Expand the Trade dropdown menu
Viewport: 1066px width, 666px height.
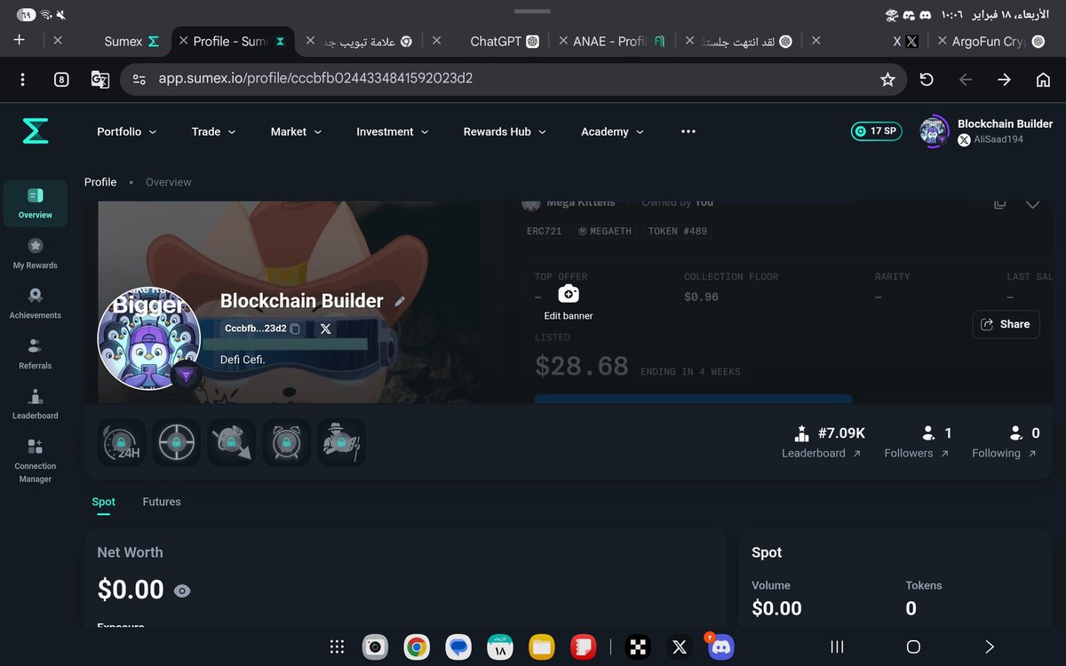tap(213, 131)
